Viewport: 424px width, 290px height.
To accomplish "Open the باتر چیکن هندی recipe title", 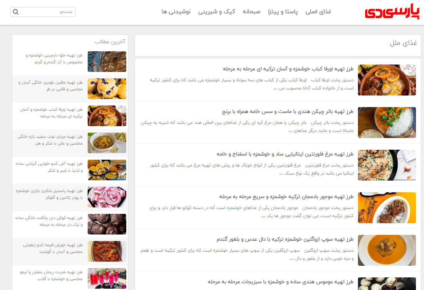I will point(288,111).
